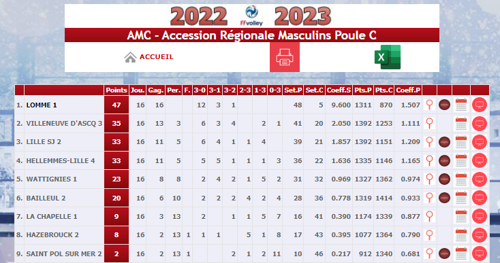Open the calendar for VILLENEUVE D'ASCQ 3

point(461,124)
